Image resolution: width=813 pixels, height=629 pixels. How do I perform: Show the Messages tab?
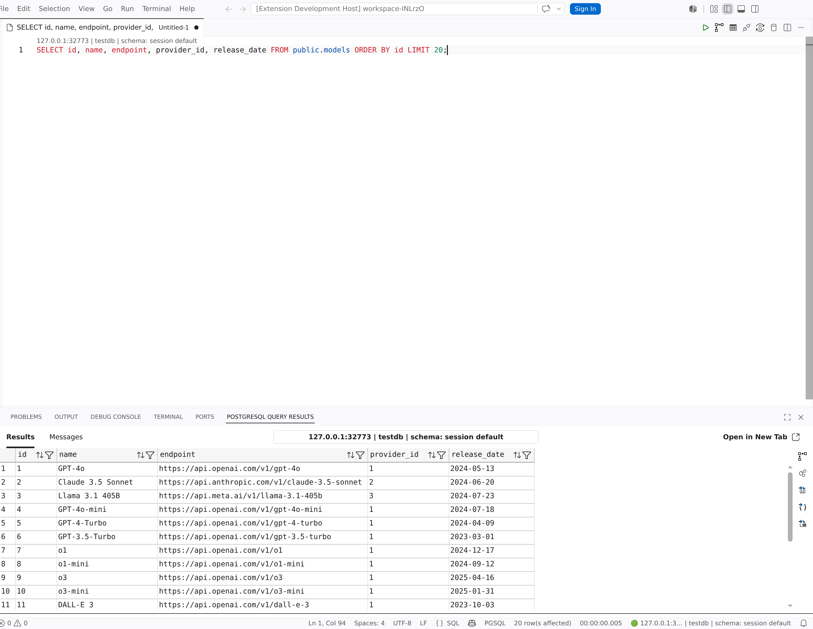[66, 437]
